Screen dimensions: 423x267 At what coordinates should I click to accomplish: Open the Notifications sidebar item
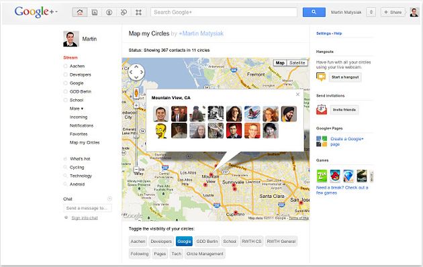pyautogui.click(x=81, y=125)
